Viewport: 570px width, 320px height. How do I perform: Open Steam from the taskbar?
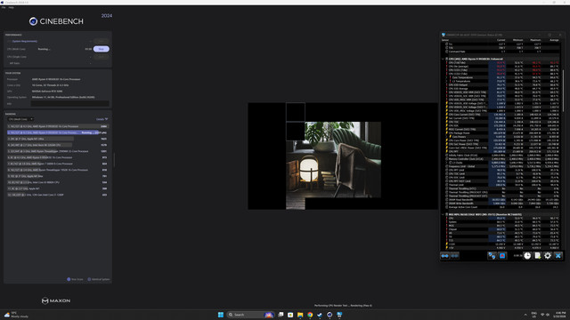[x=320, y=315]
